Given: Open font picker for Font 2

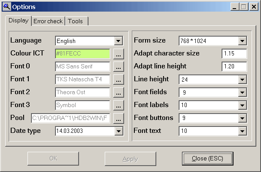Looking at the screenshot, I should 119,92.
